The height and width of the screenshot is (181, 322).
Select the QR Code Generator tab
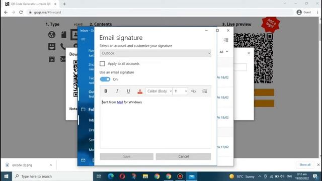31,4
